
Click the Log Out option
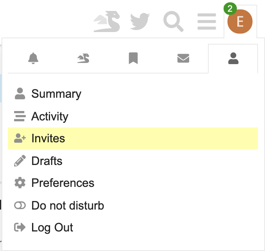52,228
